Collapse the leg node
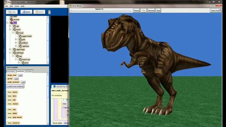Viewport: 226px width, 127px height. click(x=13, y=56)
